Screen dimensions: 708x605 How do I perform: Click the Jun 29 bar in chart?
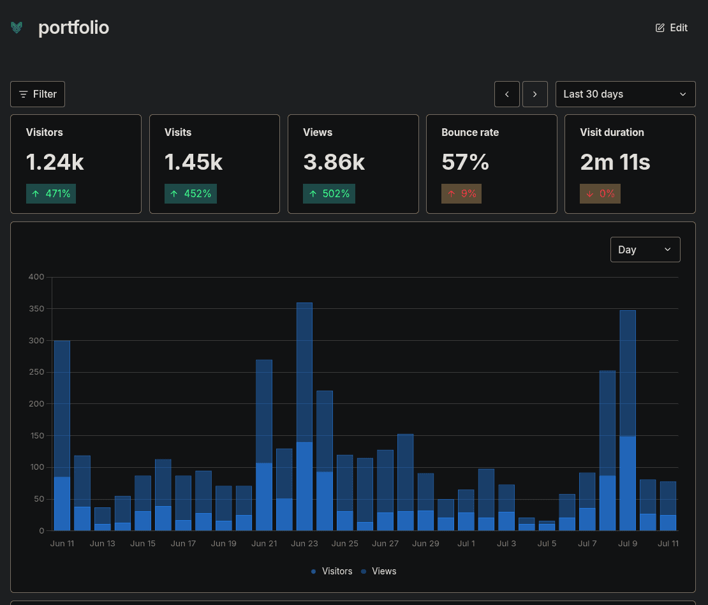click(x=426, y=502)
